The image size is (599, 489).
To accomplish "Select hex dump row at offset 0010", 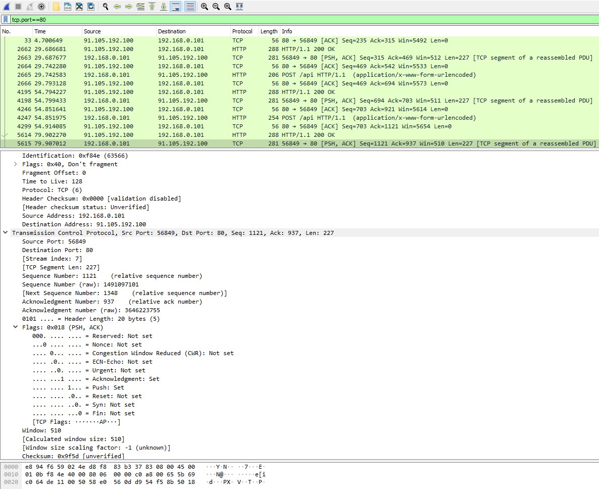I will click(134, 474).
